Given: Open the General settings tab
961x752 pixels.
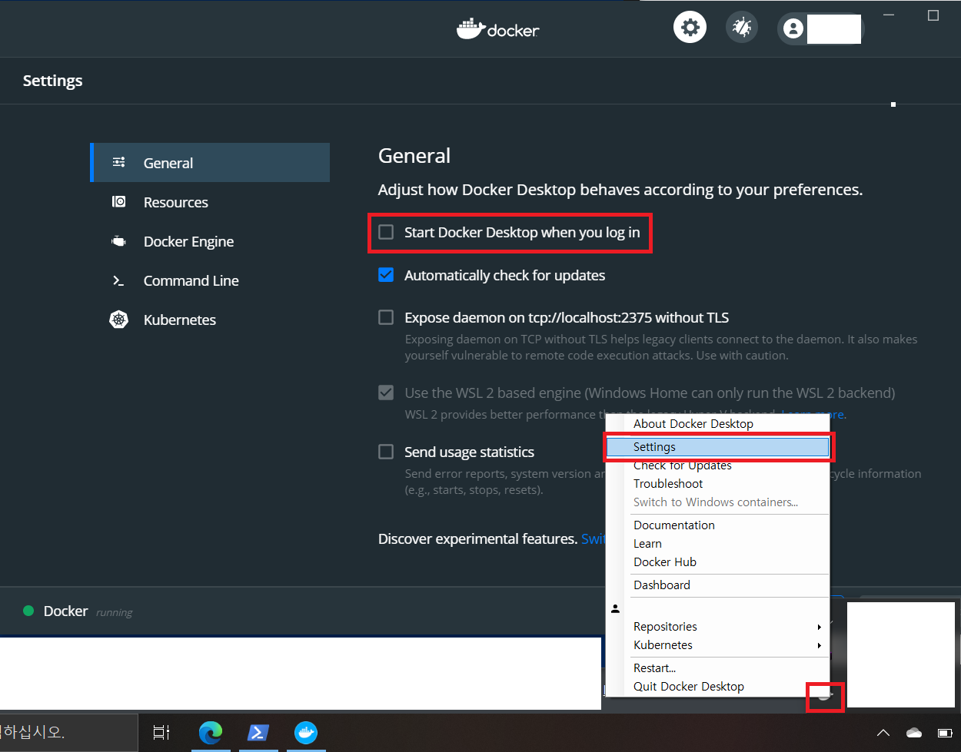Looking at the screenshot, I should pyautogui.click(x=210, y=162).
